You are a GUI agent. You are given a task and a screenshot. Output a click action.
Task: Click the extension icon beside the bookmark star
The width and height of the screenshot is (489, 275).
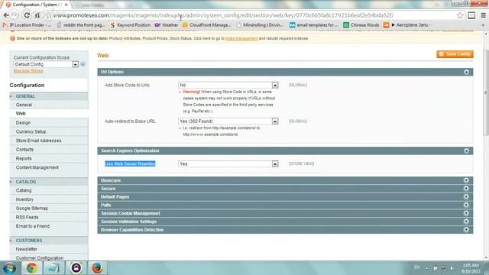[471, 15]
